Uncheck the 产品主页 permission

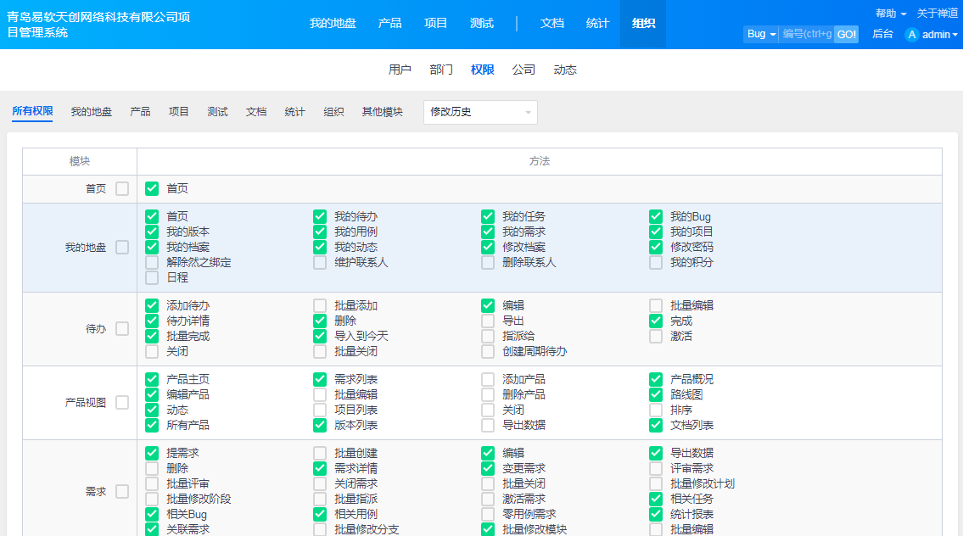click(152, 379)
